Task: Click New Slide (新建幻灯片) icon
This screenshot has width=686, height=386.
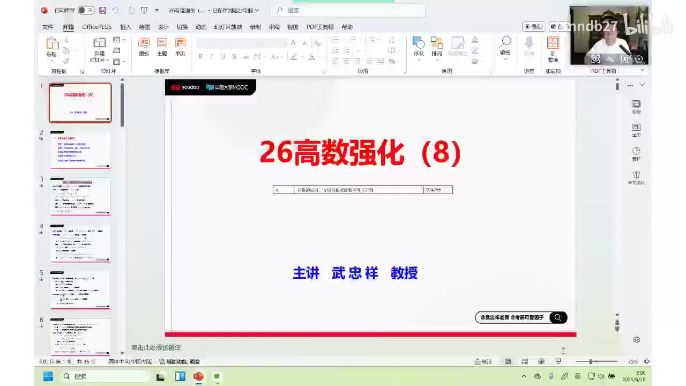Action: point(99,43)
